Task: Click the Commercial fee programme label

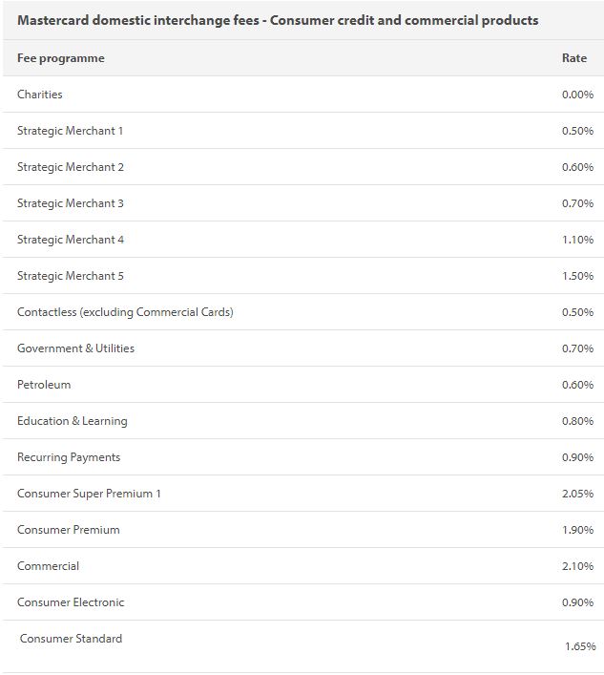Action: [x=48, y=566]
